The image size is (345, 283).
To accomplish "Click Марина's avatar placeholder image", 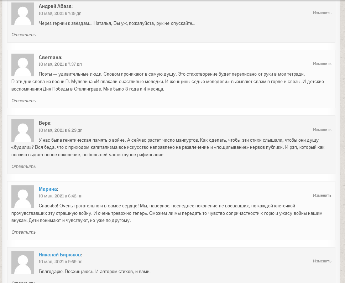I will tap(23, 197).
